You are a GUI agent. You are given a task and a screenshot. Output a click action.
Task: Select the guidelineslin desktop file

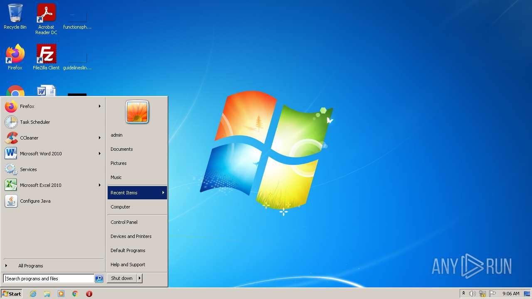coord(77,59)
